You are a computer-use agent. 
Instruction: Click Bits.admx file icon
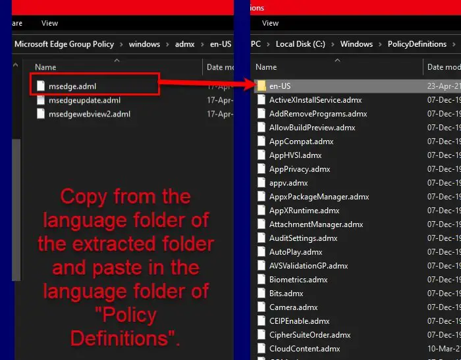pyautogui.click(x=261, y=294)
